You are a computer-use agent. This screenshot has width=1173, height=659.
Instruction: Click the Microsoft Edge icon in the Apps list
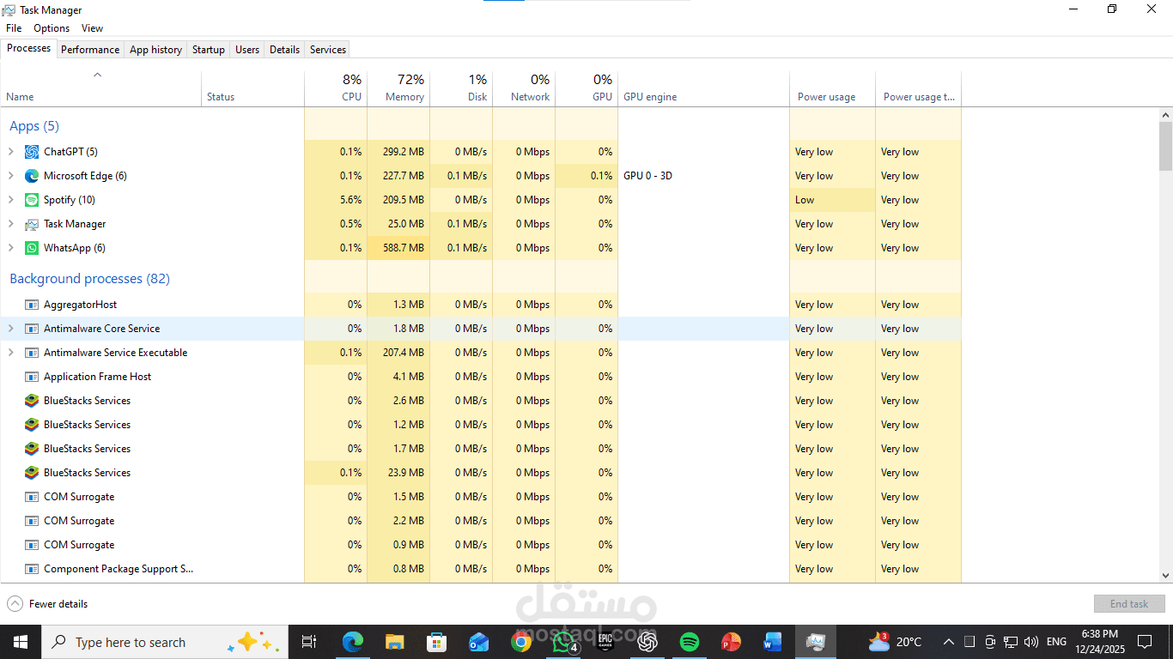click(32, 176)
